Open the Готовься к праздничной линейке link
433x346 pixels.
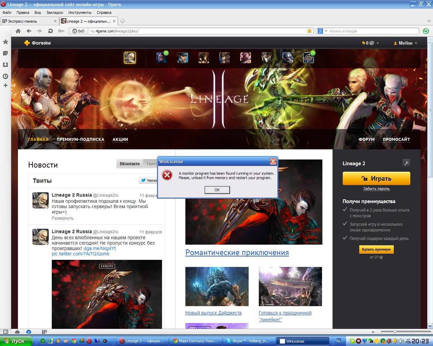pos(285,316)
